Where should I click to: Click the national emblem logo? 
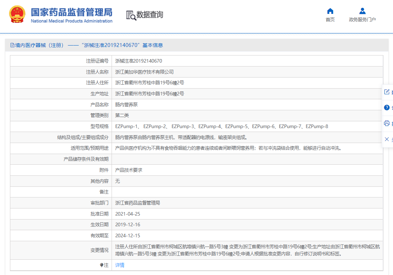17,14
